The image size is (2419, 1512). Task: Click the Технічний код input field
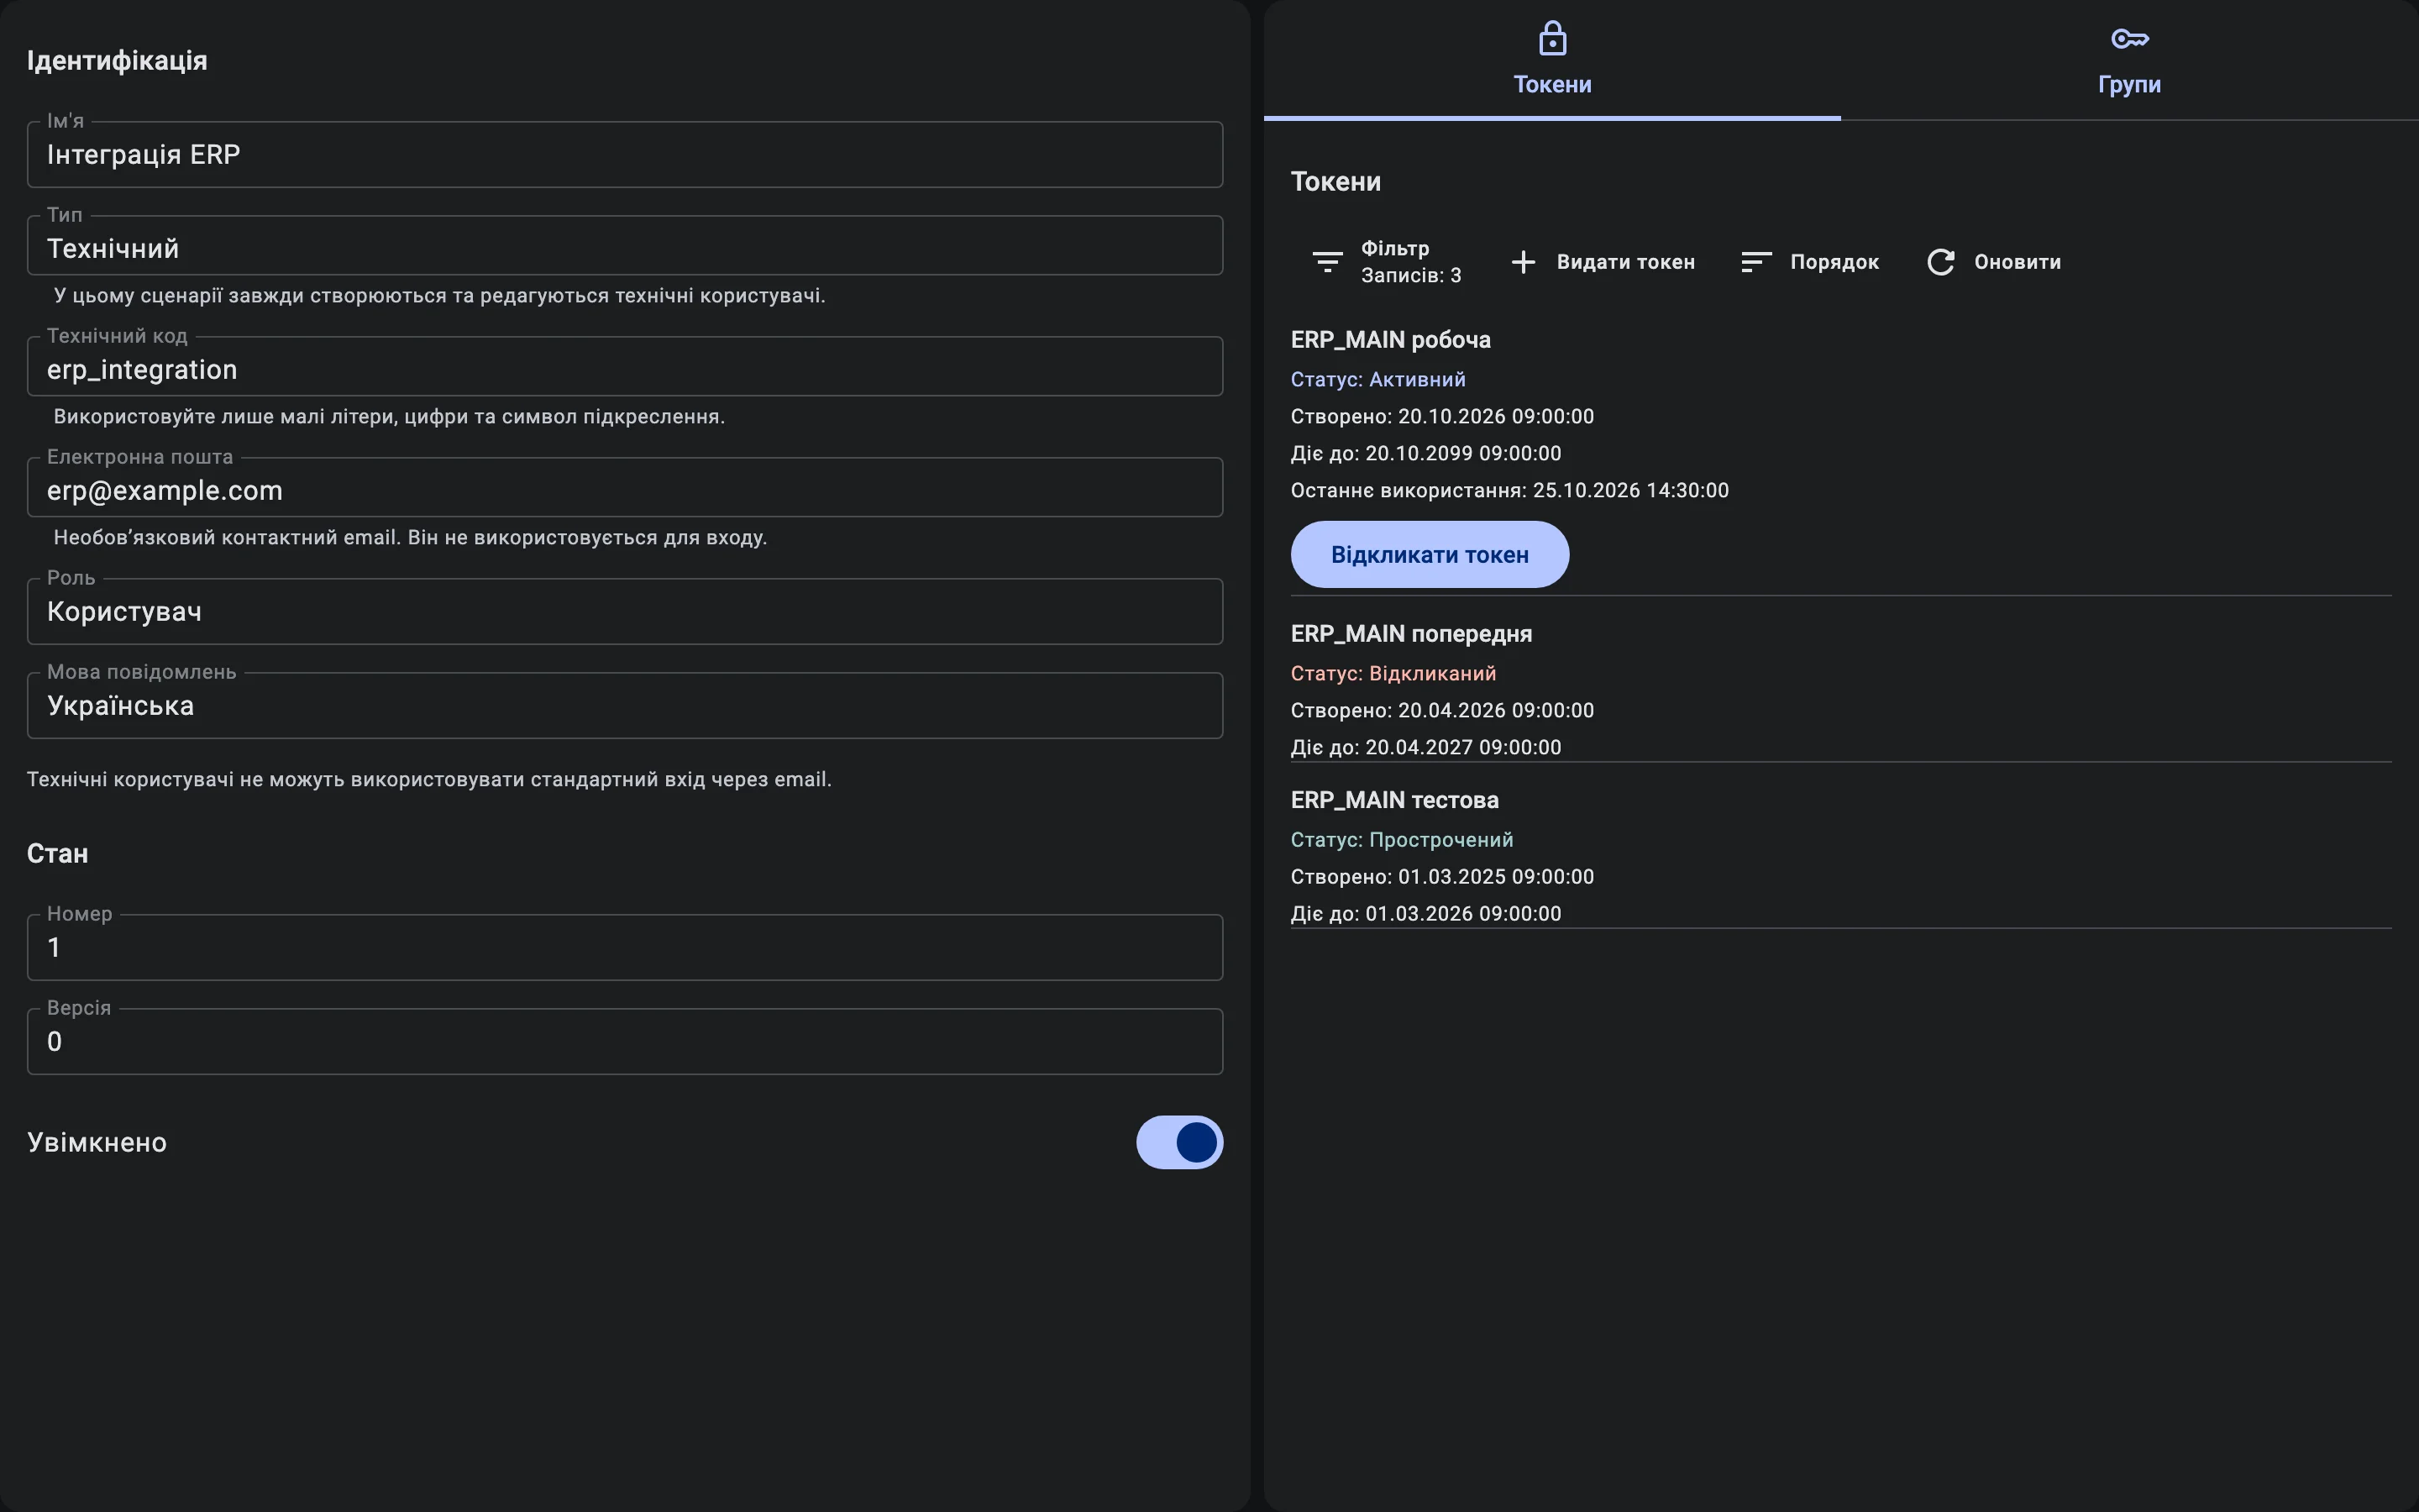pos(625,367)
